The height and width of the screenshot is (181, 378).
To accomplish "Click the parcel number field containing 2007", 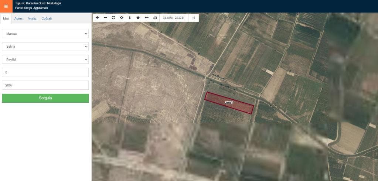I will (45, 85).
